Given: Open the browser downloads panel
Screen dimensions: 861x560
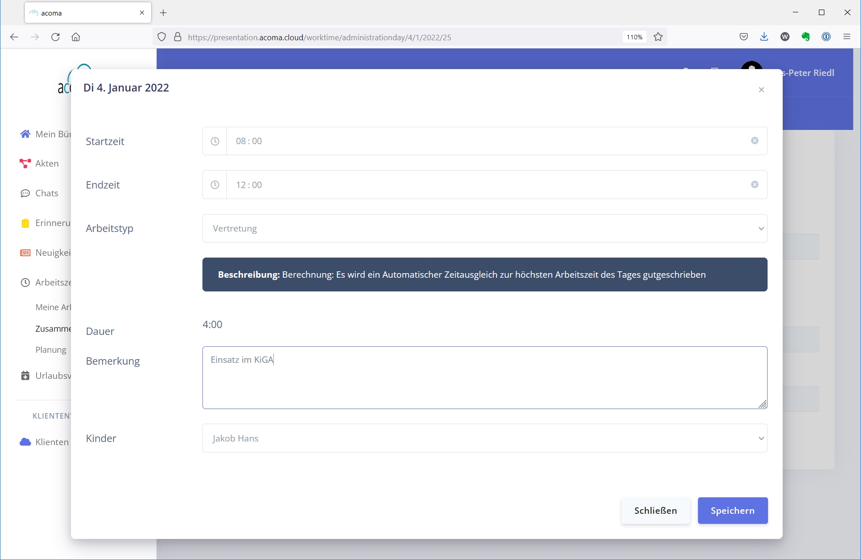Looking at the screenshot, I should (764, 37).
